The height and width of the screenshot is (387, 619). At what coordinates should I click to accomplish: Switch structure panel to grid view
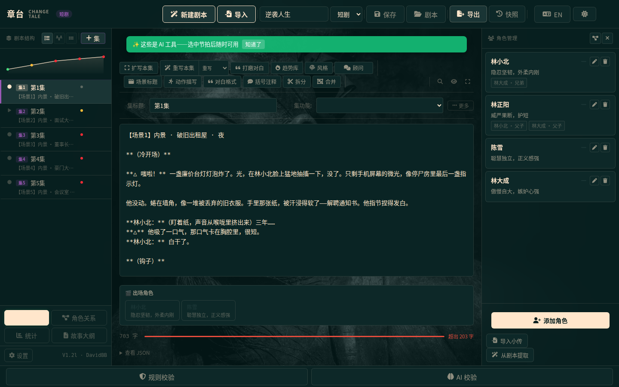click(x=71, y=38)
